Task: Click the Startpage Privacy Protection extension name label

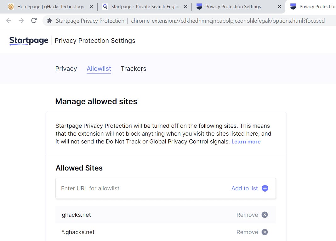Action: [x=90, y=21]
